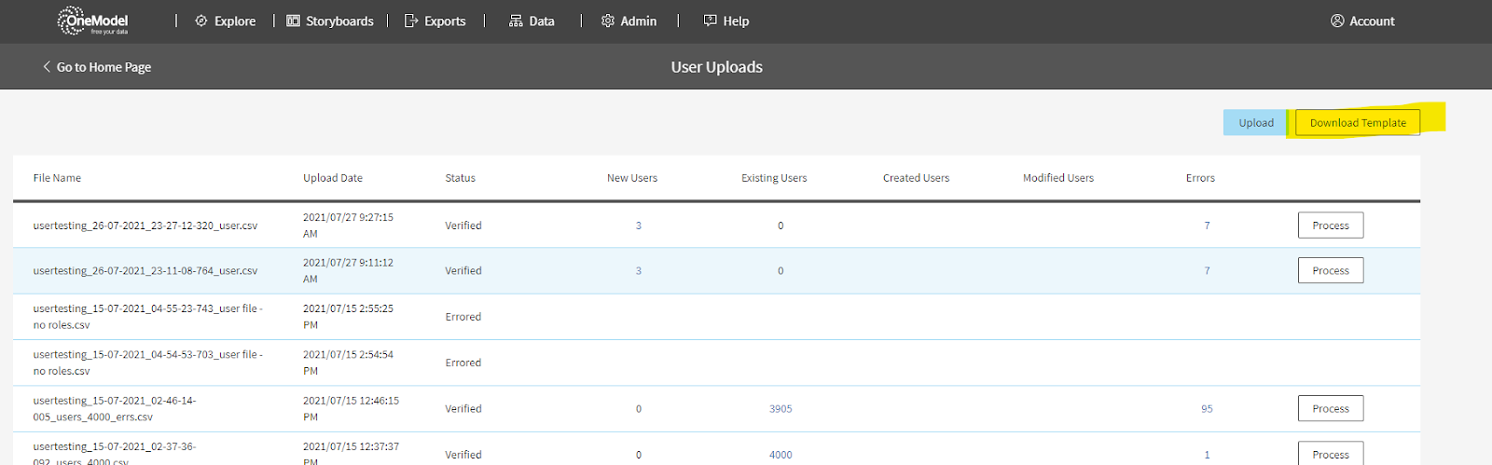Open the 3905 existing users link

coord(781,408)
